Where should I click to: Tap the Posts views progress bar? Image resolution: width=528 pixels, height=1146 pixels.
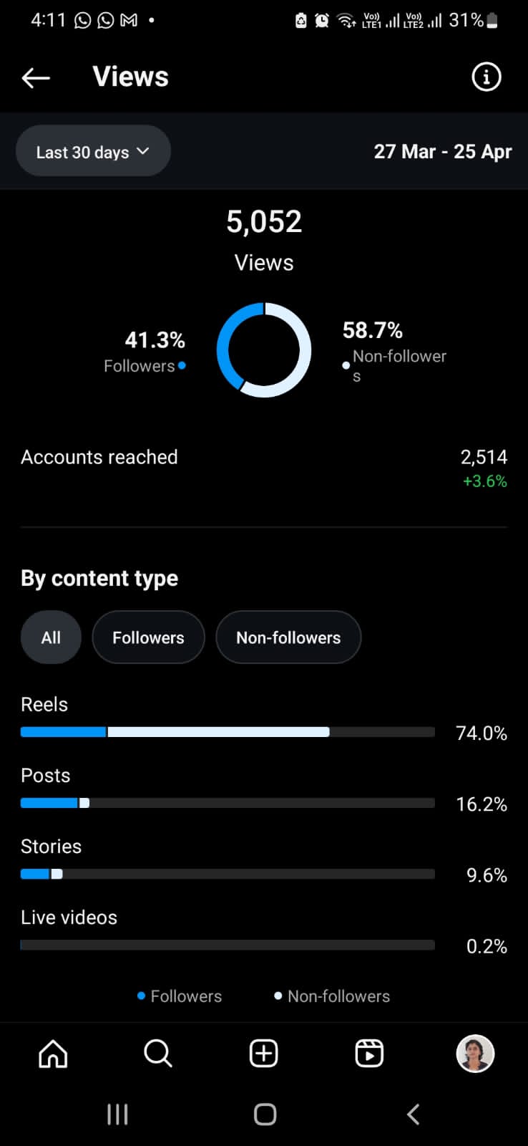pos(228,803)
